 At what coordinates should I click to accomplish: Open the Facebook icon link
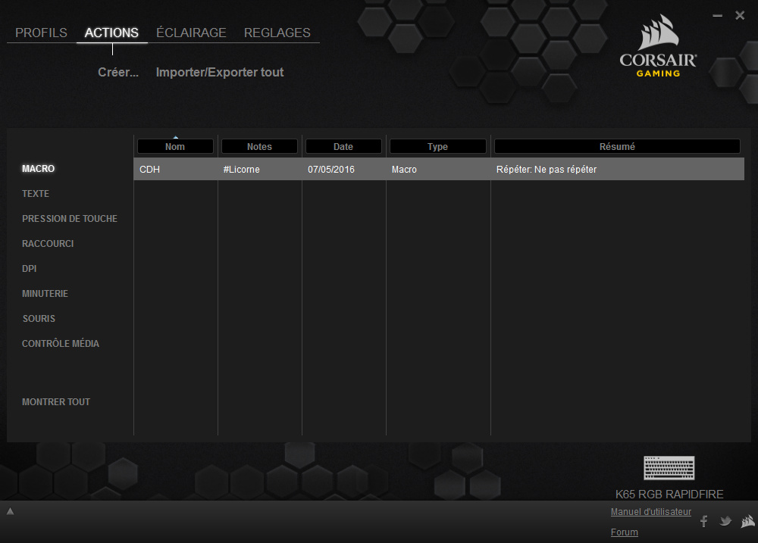(x=703, y=521)
